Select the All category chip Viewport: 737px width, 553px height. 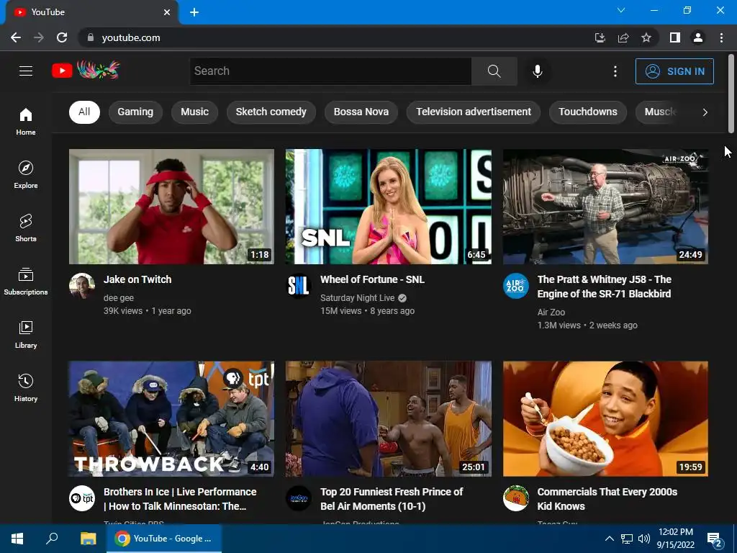tap(84, 112)
